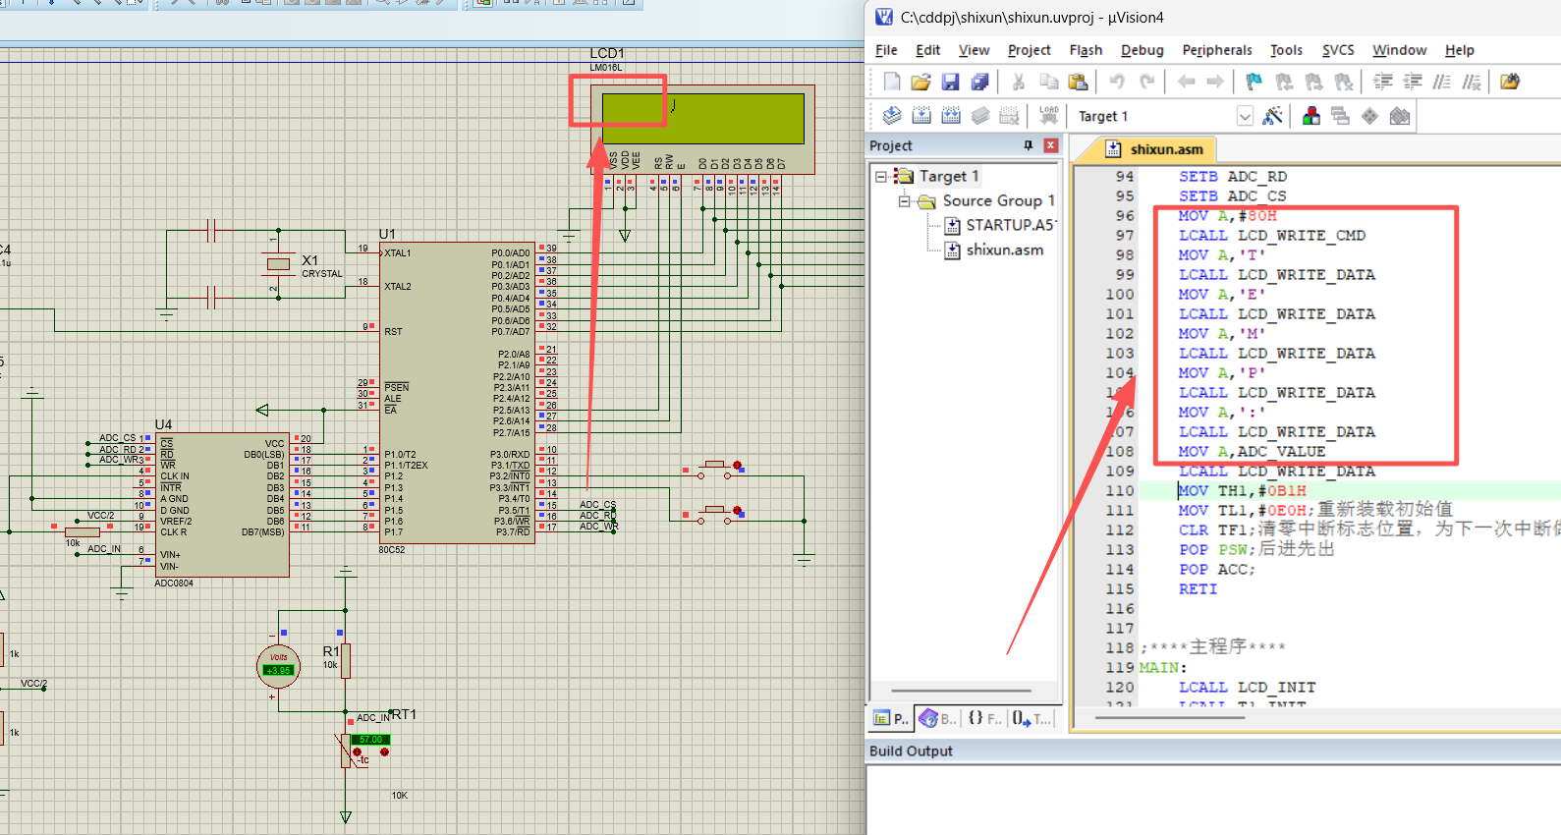
Task: Save the current file with the floppy icon
Action: pos(950,83)
